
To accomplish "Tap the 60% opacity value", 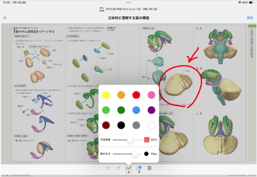I will click(154, 140).
